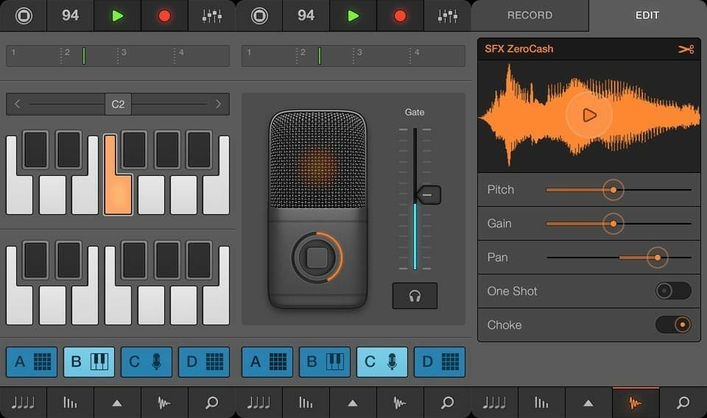
Task: Switch to the RECORD tab
Action: click(x=530, y=15)
